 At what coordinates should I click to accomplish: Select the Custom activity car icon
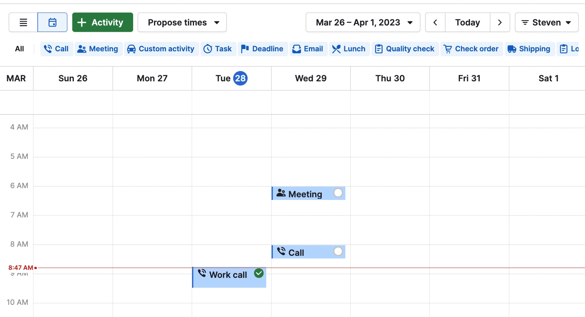(x=131, y=49)
